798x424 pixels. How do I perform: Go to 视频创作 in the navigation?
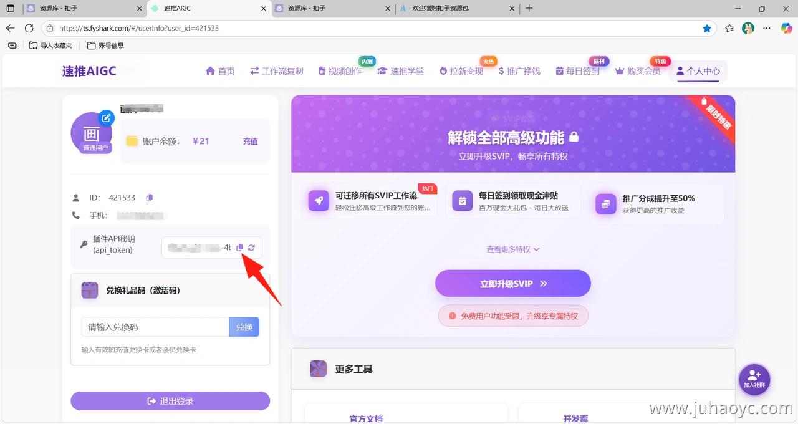(340, 71)
